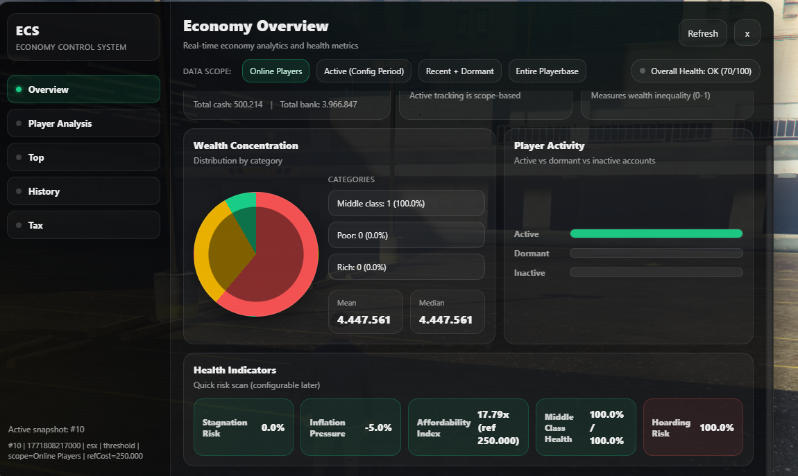Click the dot icon beside Tax

tap(19, 225)
